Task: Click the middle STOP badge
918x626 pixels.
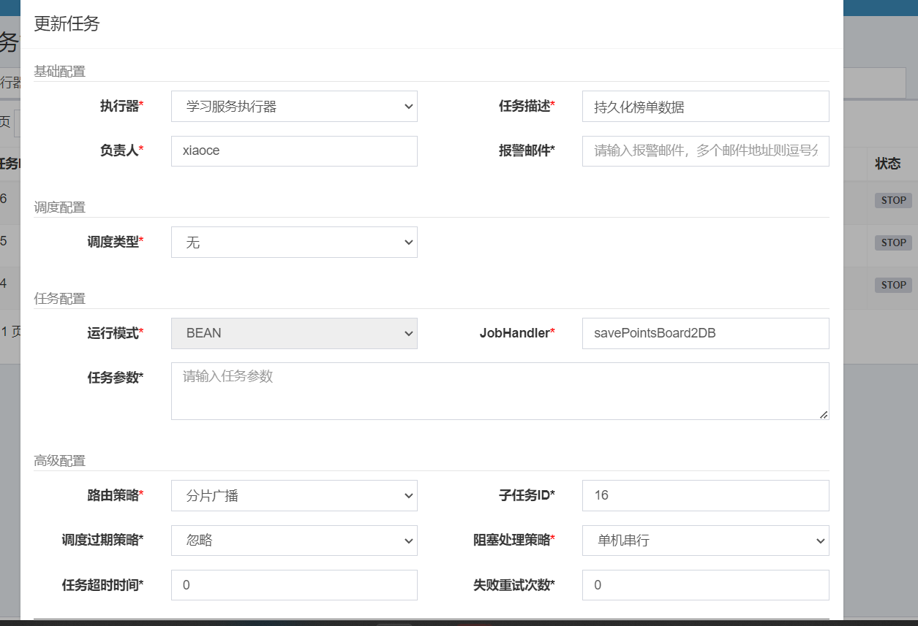Action: click(892, 243)
